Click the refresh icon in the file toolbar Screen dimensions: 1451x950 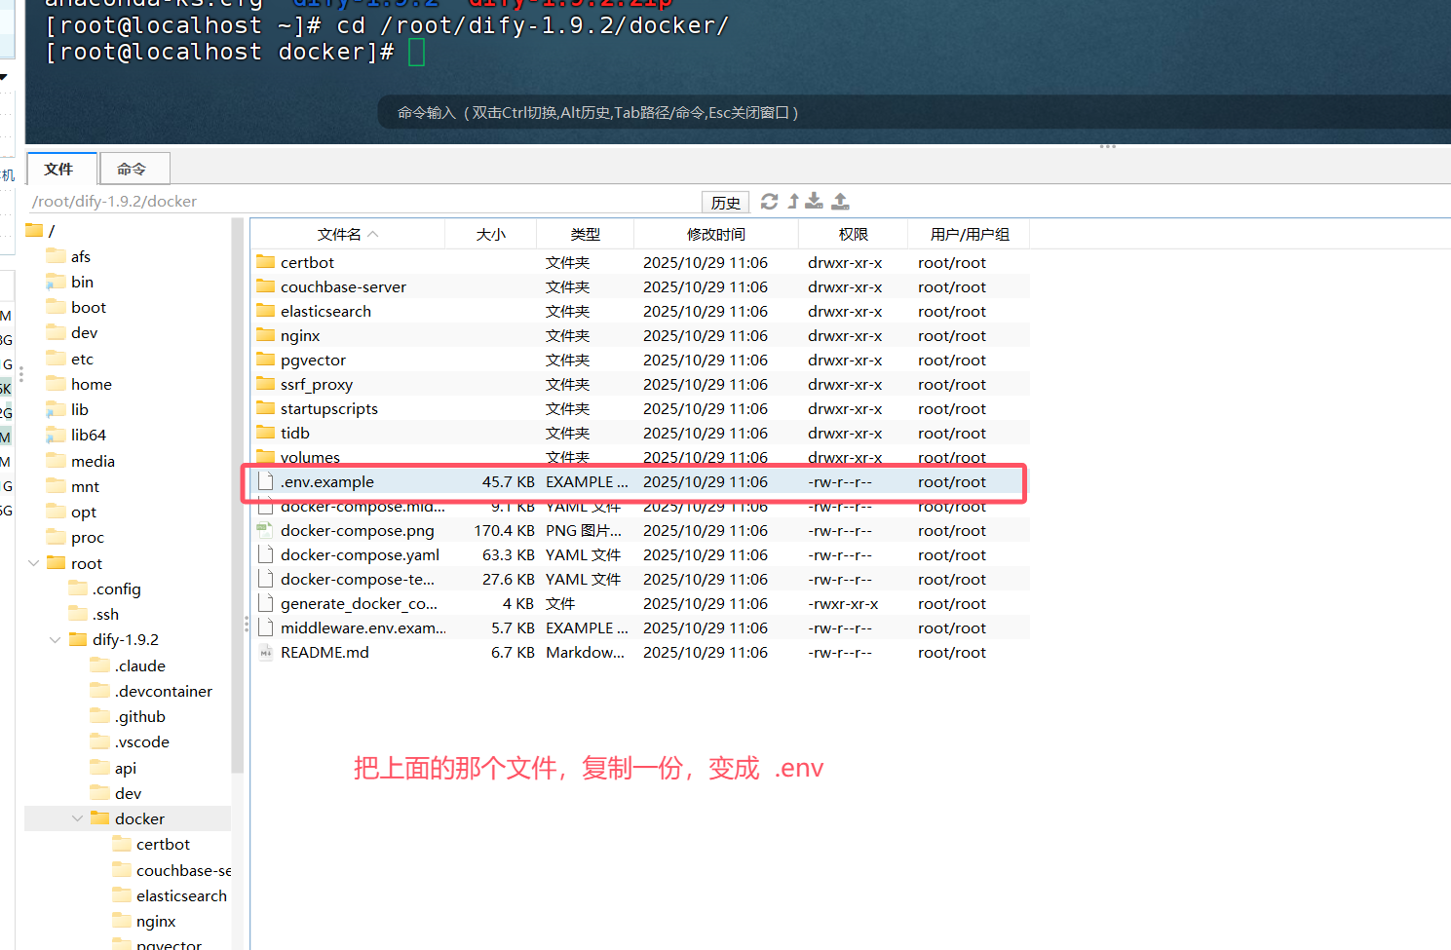tap(769, 202)
